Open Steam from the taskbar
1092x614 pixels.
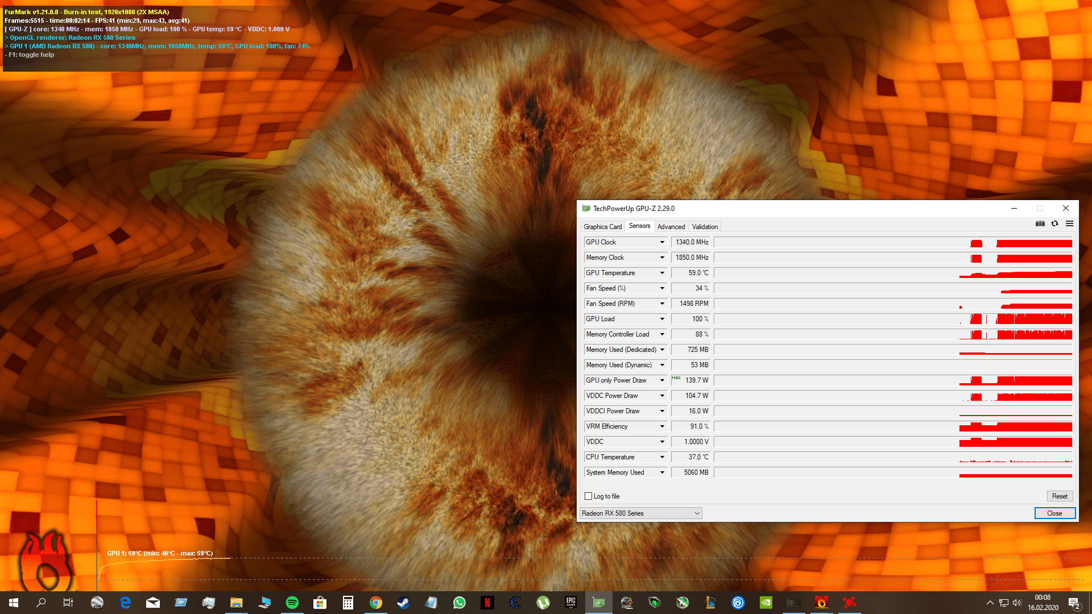[403, 603]
